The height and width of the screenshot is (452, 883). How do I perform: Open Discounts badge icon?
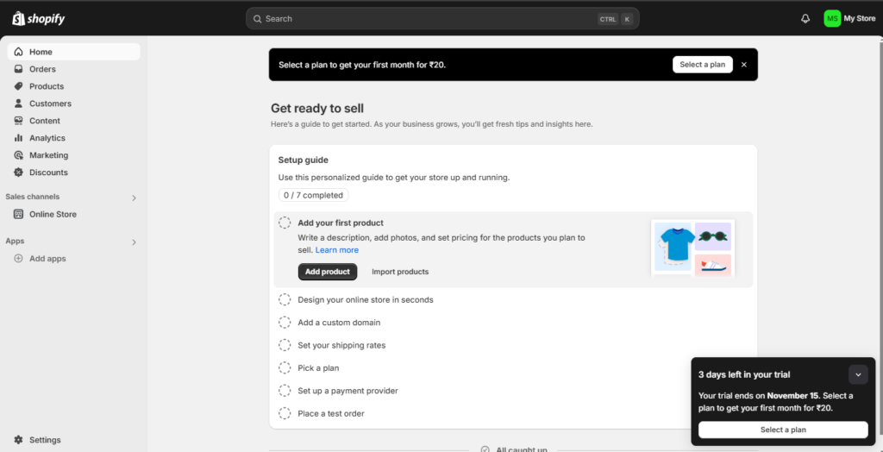19,173
